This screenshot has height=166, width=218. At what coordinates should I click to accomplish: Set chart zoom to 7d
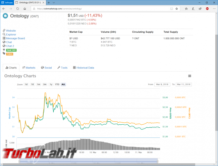[x=32, y=84]
